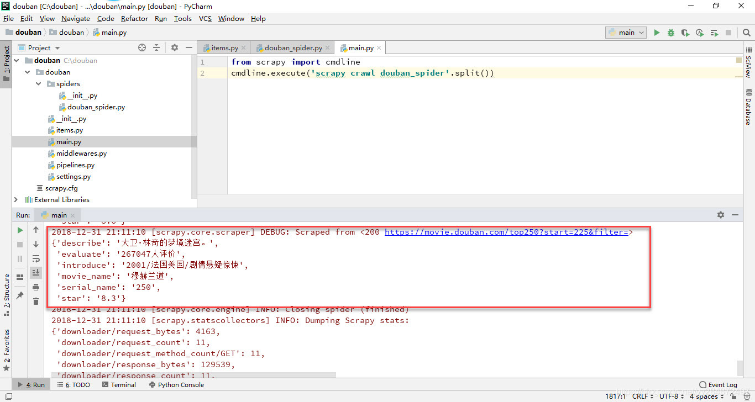The height and width of the screenshot is (402, 755).
Task: Open Run panel settings gear
Action: tap(721, 215)
